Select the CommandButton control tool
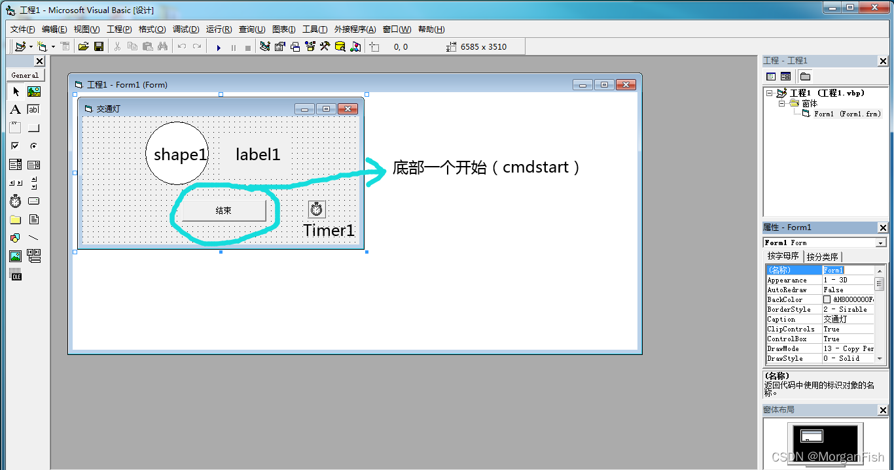The height and width of the screenshot is (470, 894). pyautogui.click(x=34, y=127)
